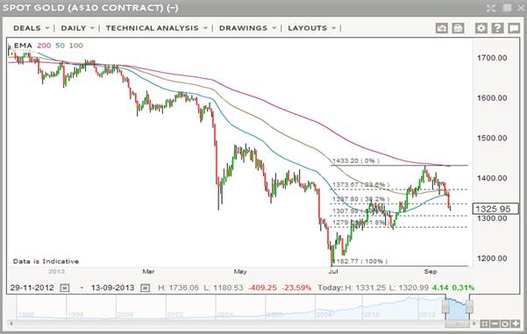Click the 1500.00 price axis label

pos(492,139)
